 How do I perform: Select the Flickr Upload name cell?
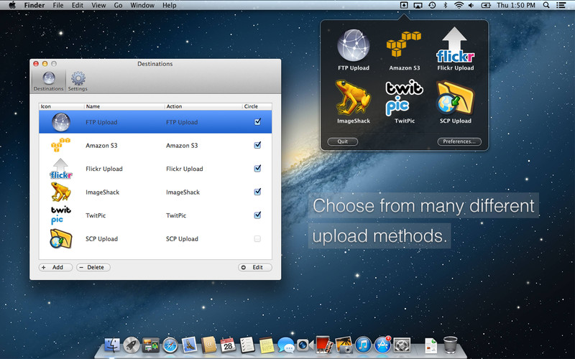104,169
